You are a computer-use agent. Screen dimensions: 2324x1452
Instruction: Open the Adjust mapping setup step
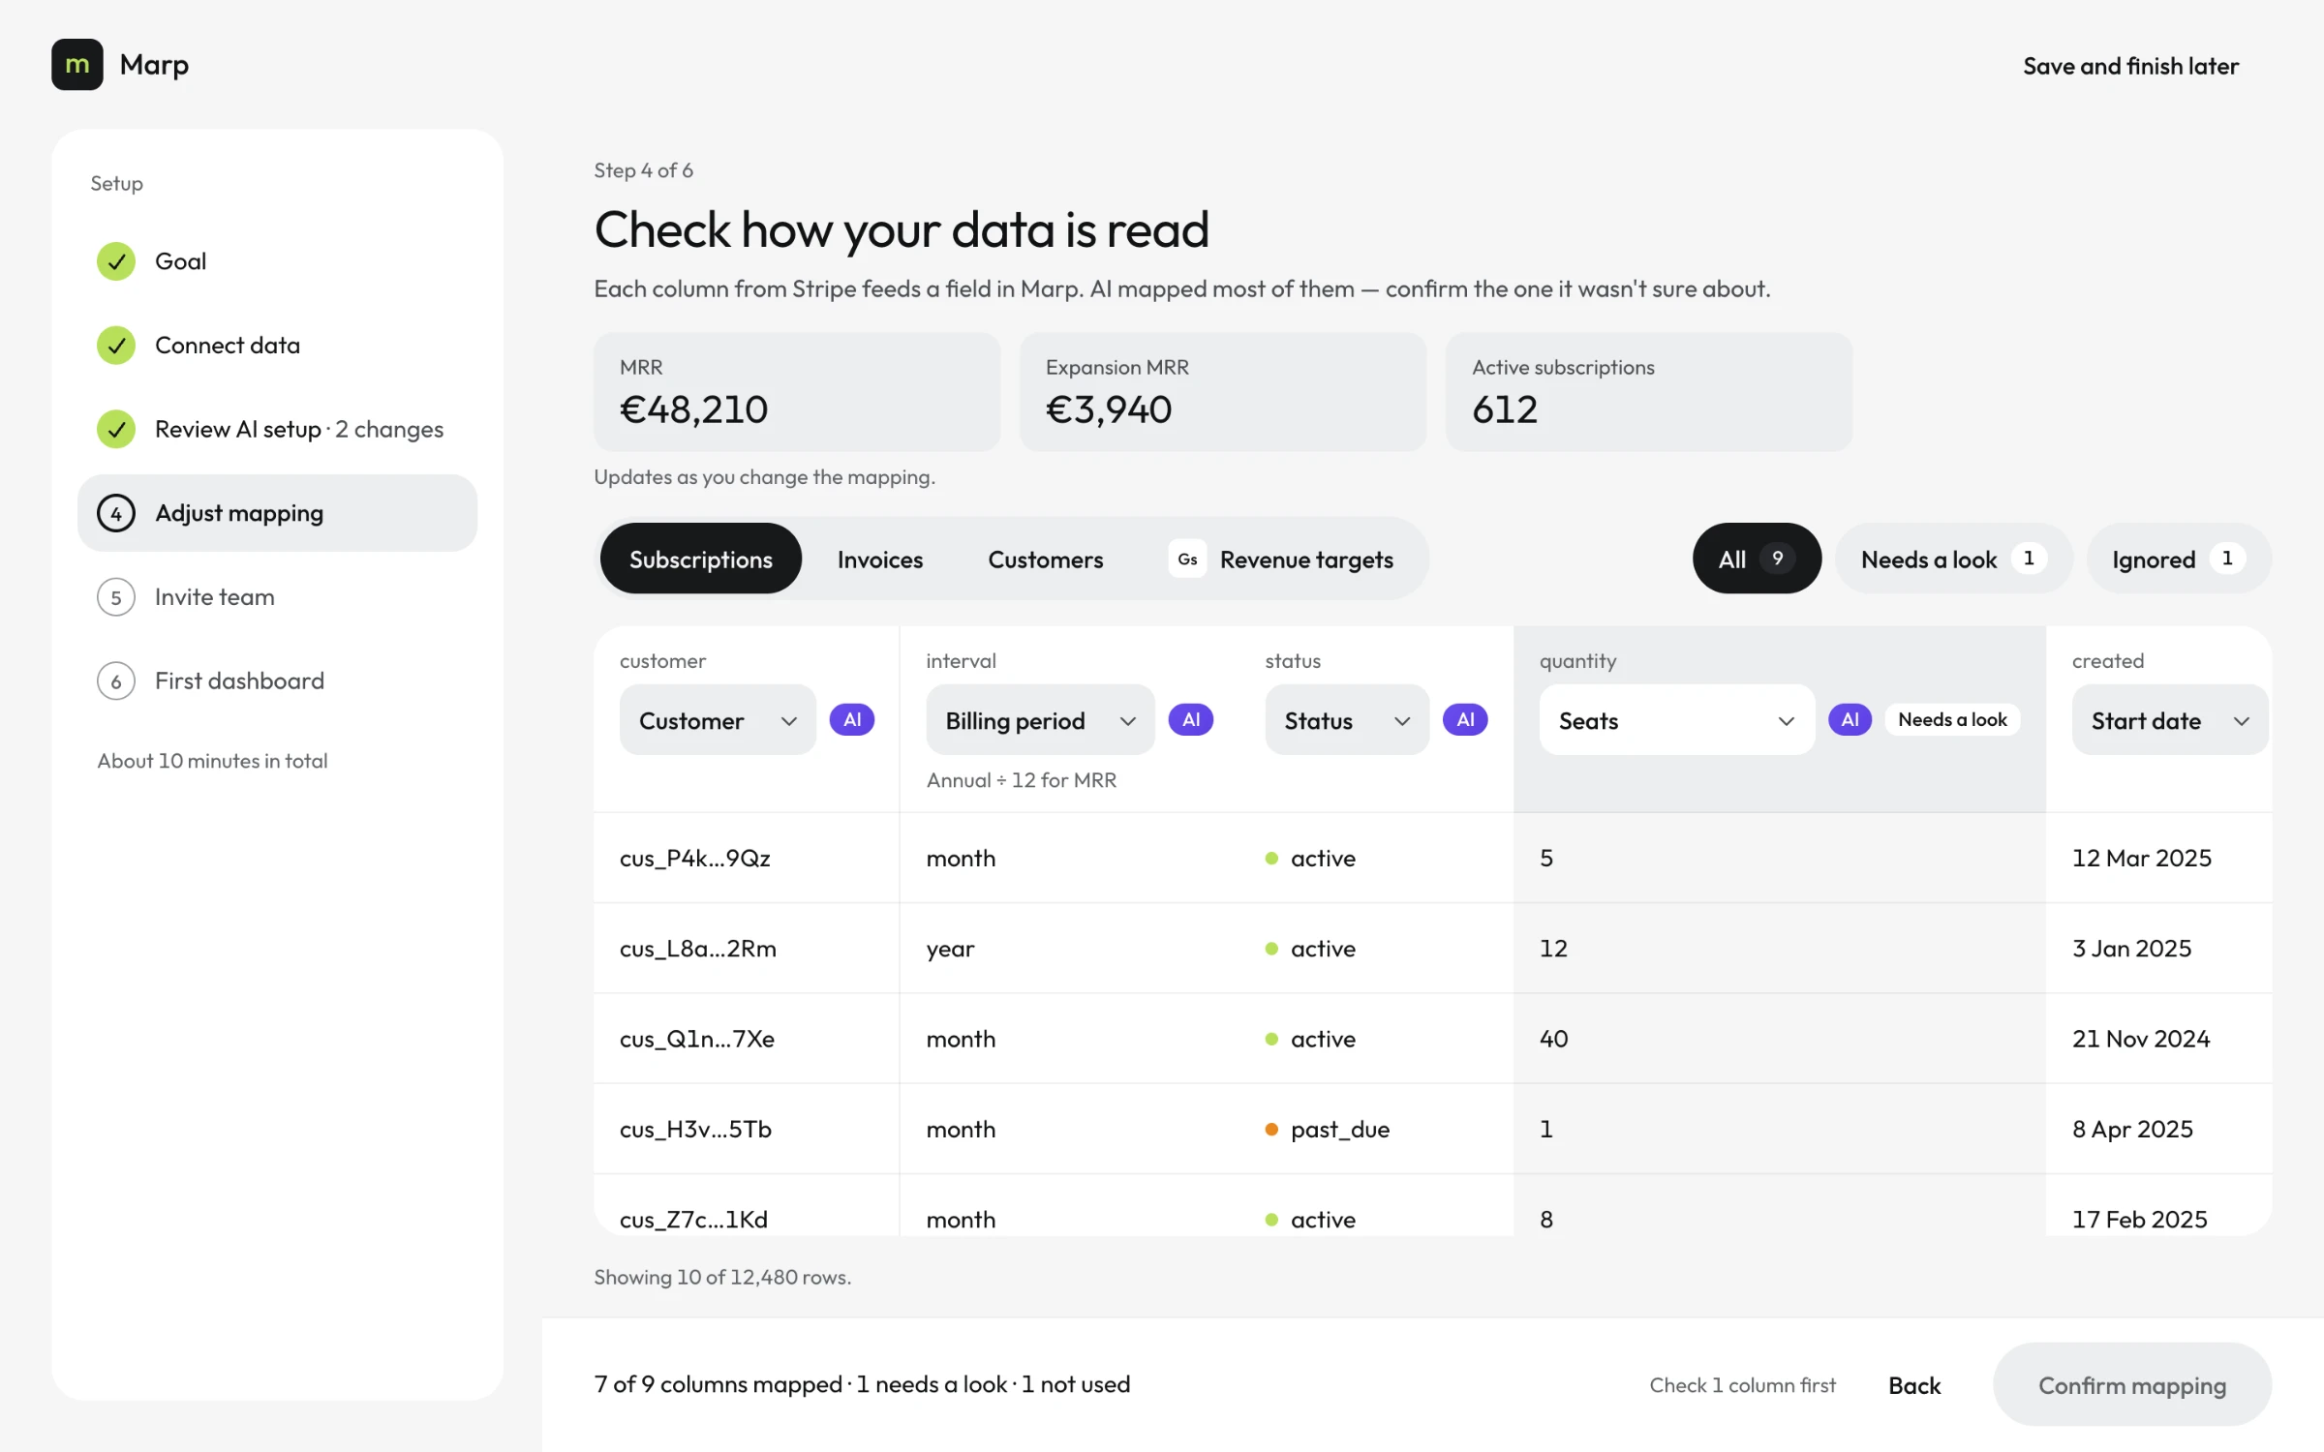pos(277,513)
